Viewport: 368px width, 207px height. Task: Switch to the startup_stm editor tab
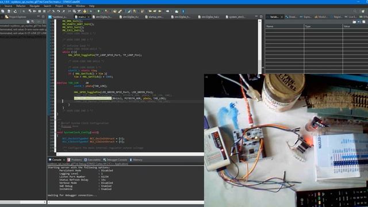point(154,17)
